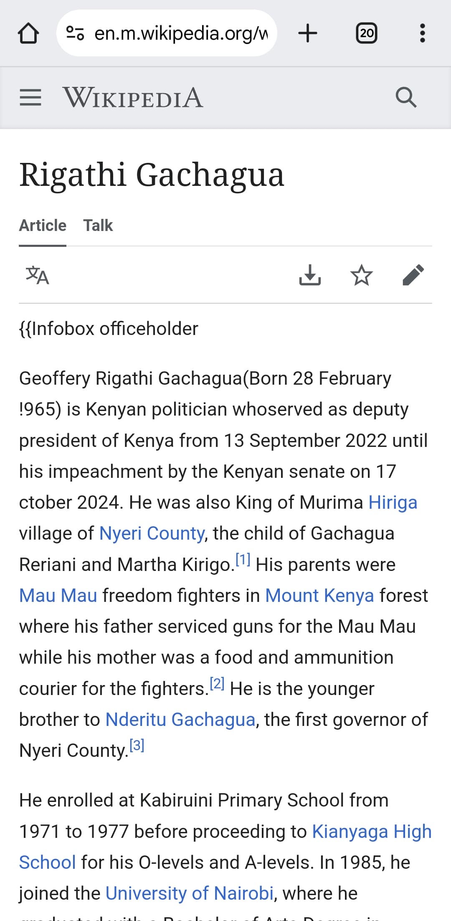Image resolution: width=451 pixels, height=921 pixels.
Task: Open the Nyeri County link
Action: [x=152, y=533]
